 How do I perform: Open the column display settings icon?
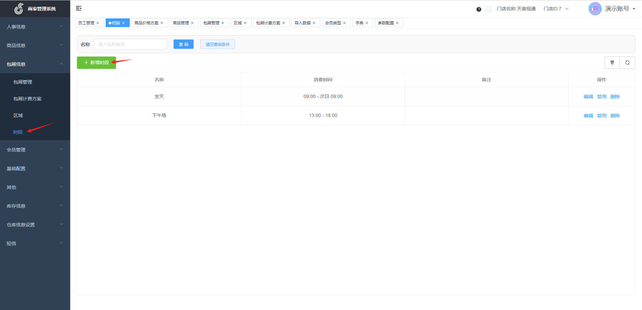tap(612, 63)
